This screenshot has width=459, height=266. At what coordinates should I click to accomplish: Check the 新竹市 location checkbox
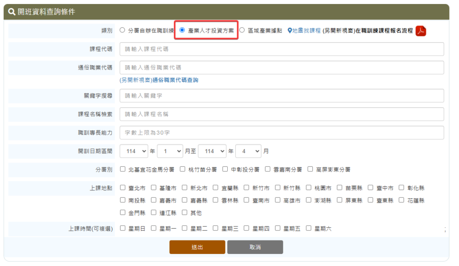click(247, 188)
